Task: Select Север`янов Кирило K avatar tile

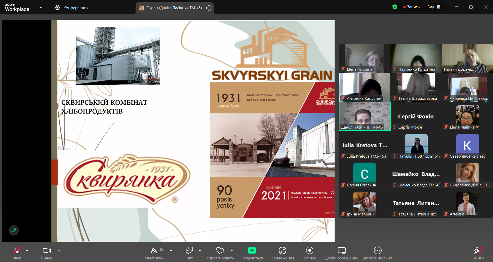Action: tap(467, 145)
